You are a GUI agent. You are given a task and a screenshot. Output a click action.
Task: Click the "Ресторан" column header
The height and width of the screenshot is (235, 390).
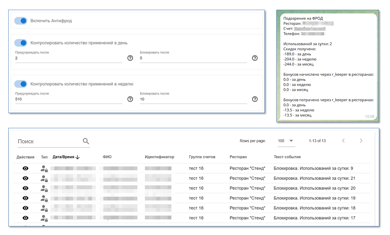coord(238,157)
